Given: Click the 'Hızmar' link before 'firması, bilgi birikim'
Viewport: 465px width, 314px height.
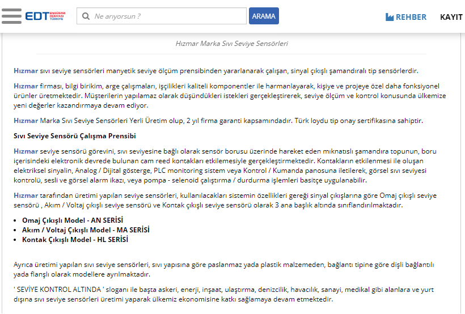Looking at the screenshot, I should click(x=26, y=86).
